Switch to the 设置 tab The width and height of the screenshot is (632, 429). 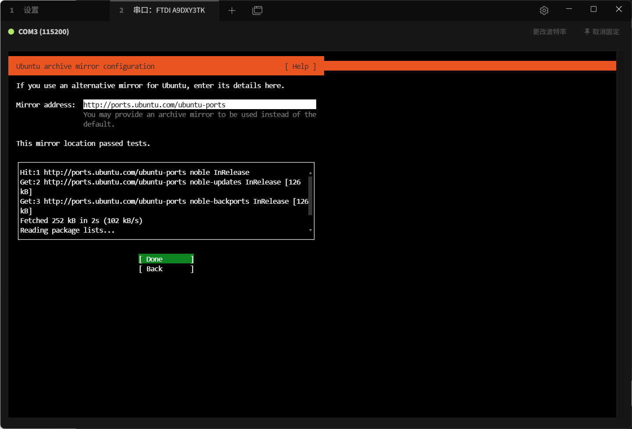click(31, 10)
